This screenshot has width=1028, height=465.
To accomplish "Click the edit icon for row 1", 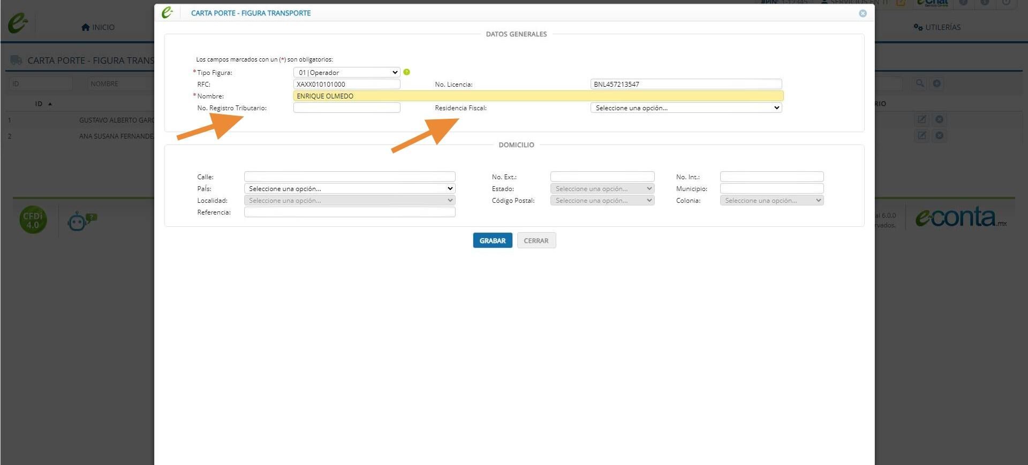I will tap(922, 119).
